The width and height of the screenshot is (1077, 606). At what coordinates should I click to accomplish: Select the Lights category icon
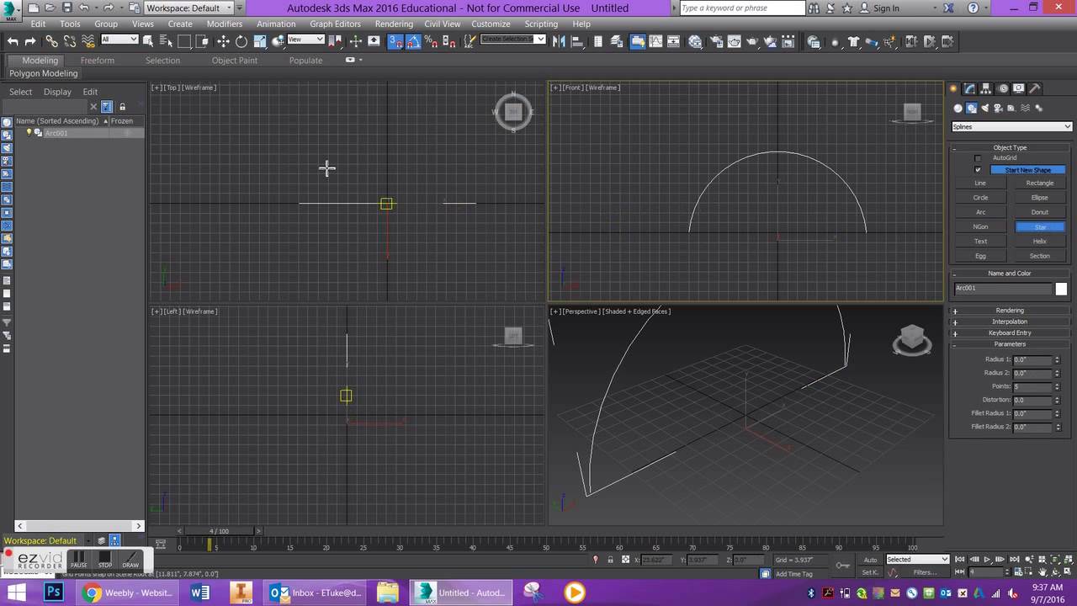point(985,108)
